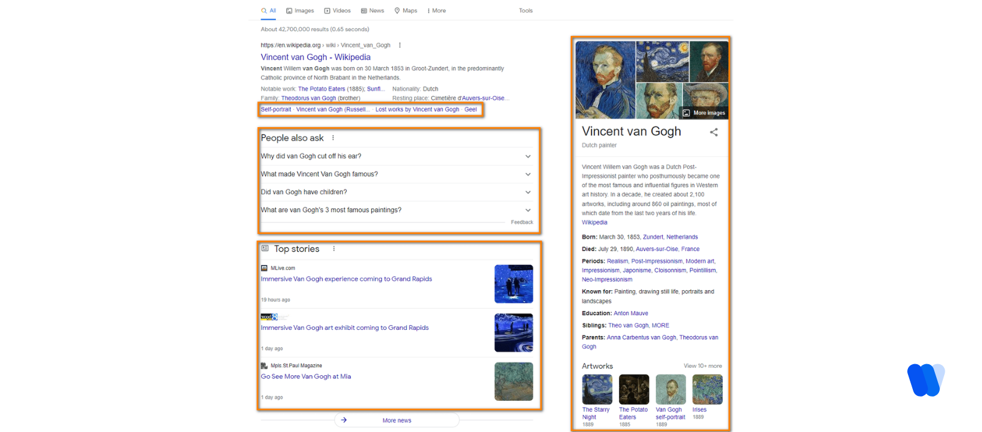This screenshot has width=982, height=432.
Task: Click the Mpls.St.Paul Magazine source icon
Action: click(x=264, y=366)
